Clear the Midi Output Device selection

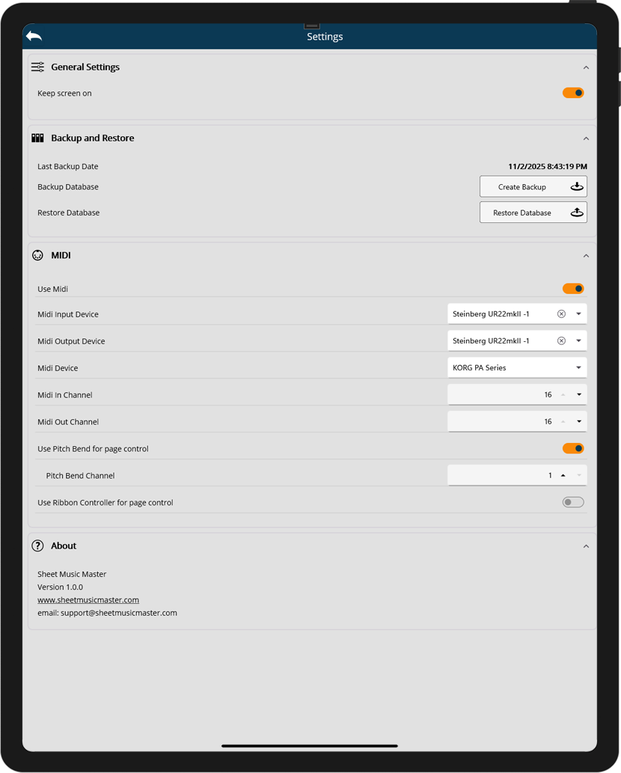coord(561,341)
